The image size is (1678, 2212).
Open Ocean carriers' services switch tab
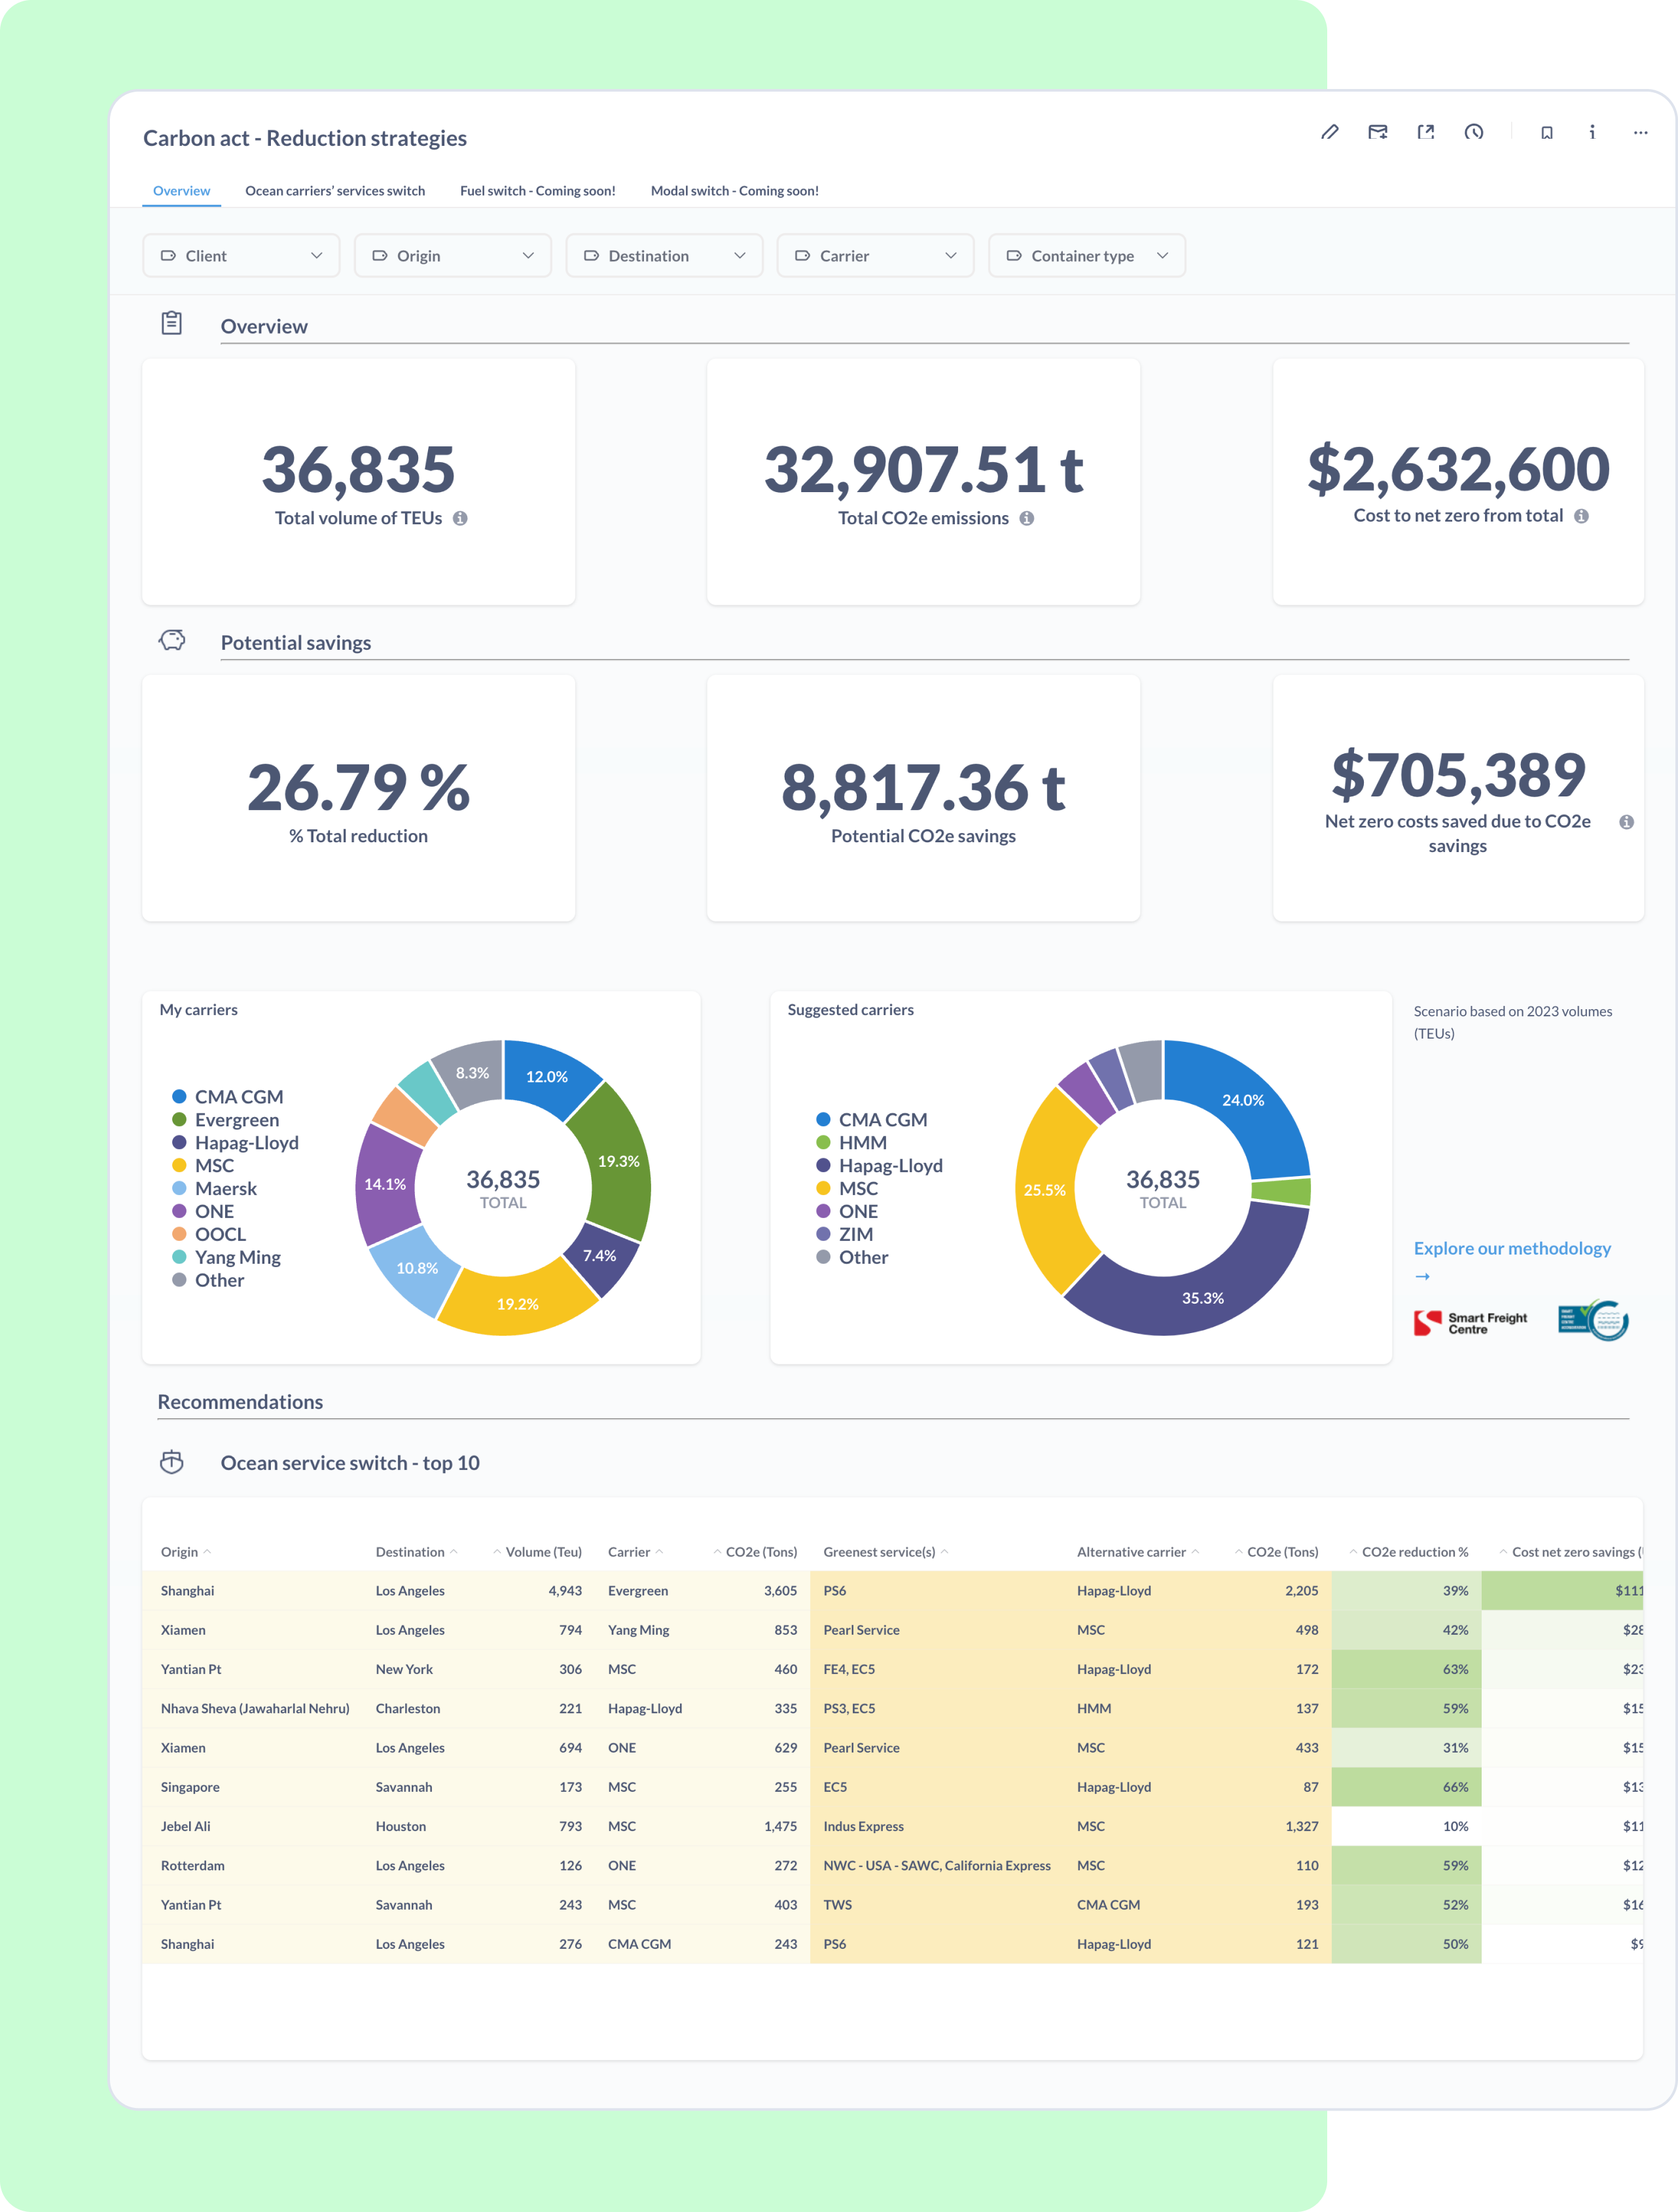(335, 191)
